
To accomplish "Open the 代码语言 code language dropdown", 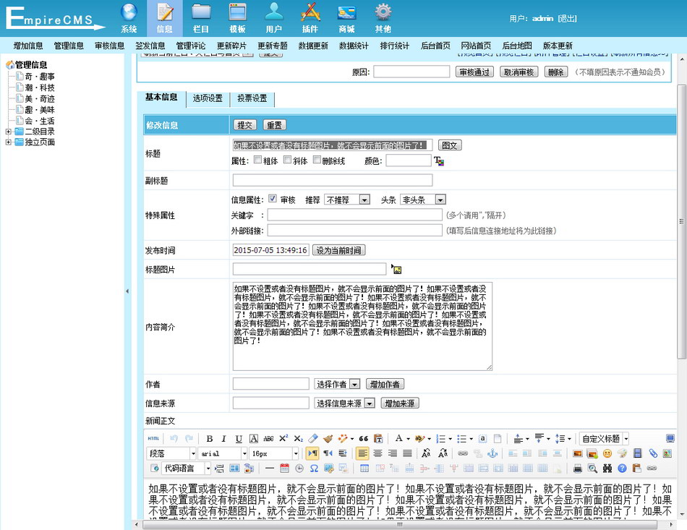I will click(x=186, y=469).
